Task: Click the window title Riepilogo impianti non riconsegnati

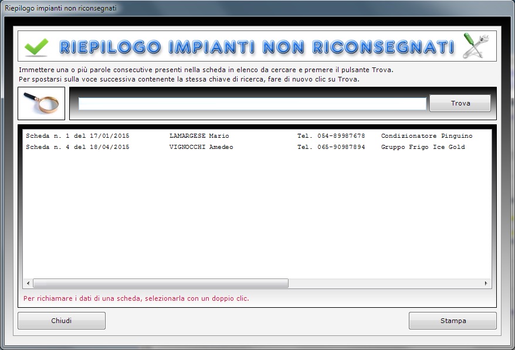Action: click(60, 8)
